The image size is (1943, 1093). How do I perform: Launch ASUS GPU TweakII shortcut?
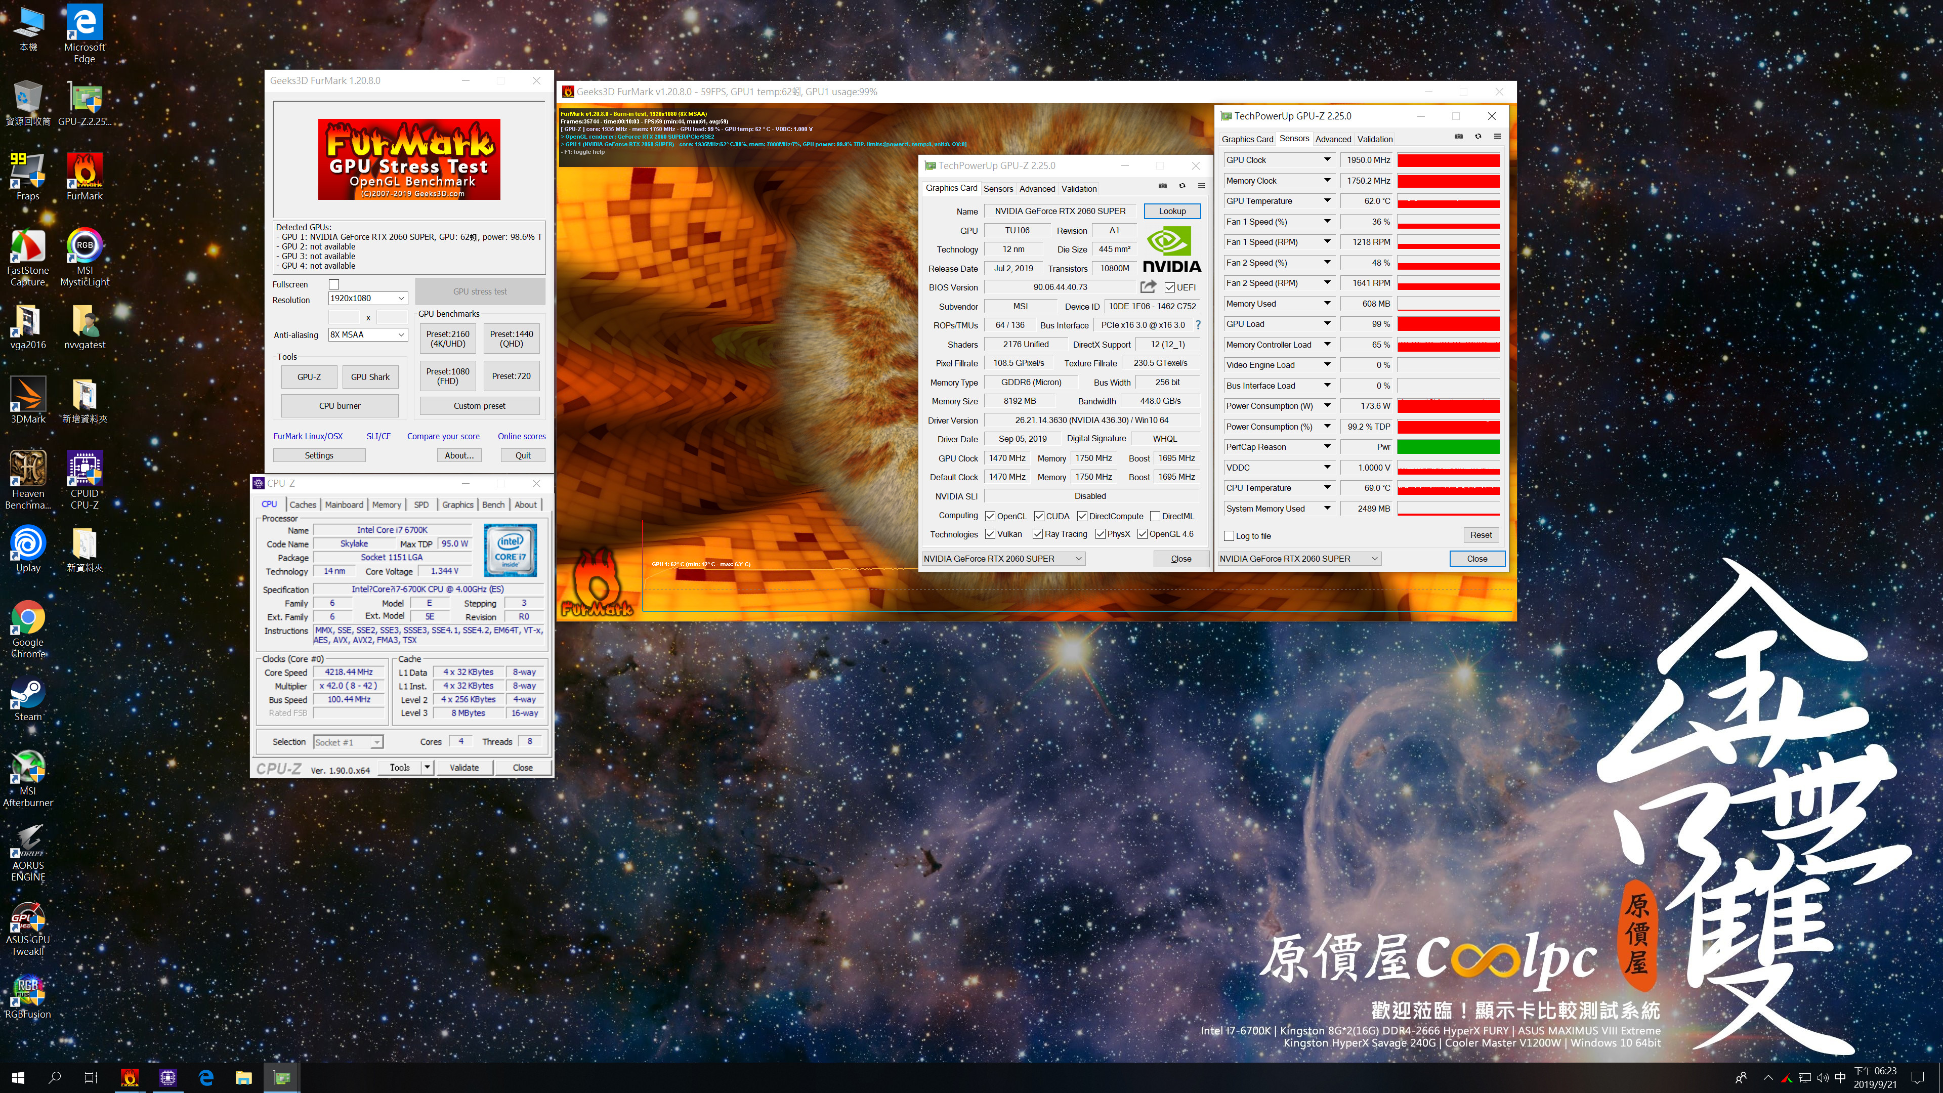pos(28,927)
